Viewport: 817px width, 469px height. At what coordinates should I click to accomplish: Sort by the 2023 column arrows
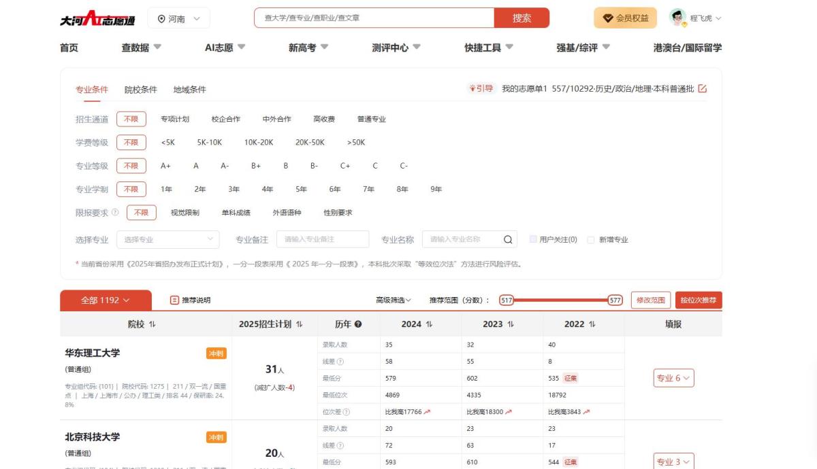pyautogui.click(x=511, y=324)
